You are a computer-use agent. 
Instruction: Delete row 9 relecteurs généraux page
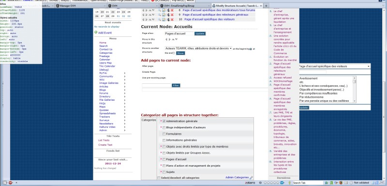(172, 15)
